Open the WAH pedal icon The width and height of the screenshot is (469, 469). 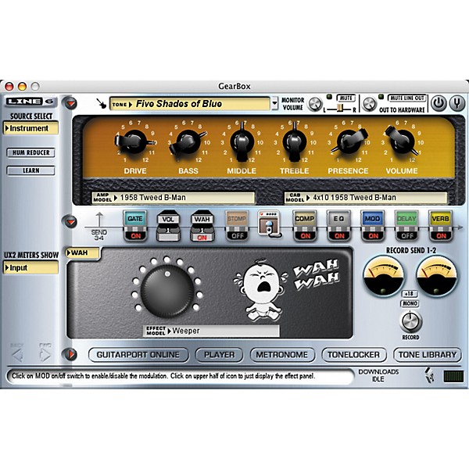pyautogui.click(x=202, y=219)
